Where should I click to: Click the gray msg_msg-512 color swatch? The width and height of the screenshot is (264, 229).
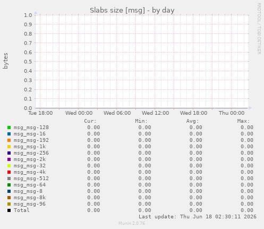tap(9, 179)
